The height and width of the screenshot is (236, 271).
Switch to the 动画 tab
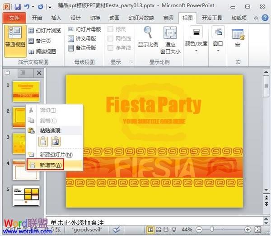[x=114, y=18]
